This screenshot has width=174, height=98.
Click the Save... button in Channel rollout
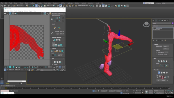(166, 47)
